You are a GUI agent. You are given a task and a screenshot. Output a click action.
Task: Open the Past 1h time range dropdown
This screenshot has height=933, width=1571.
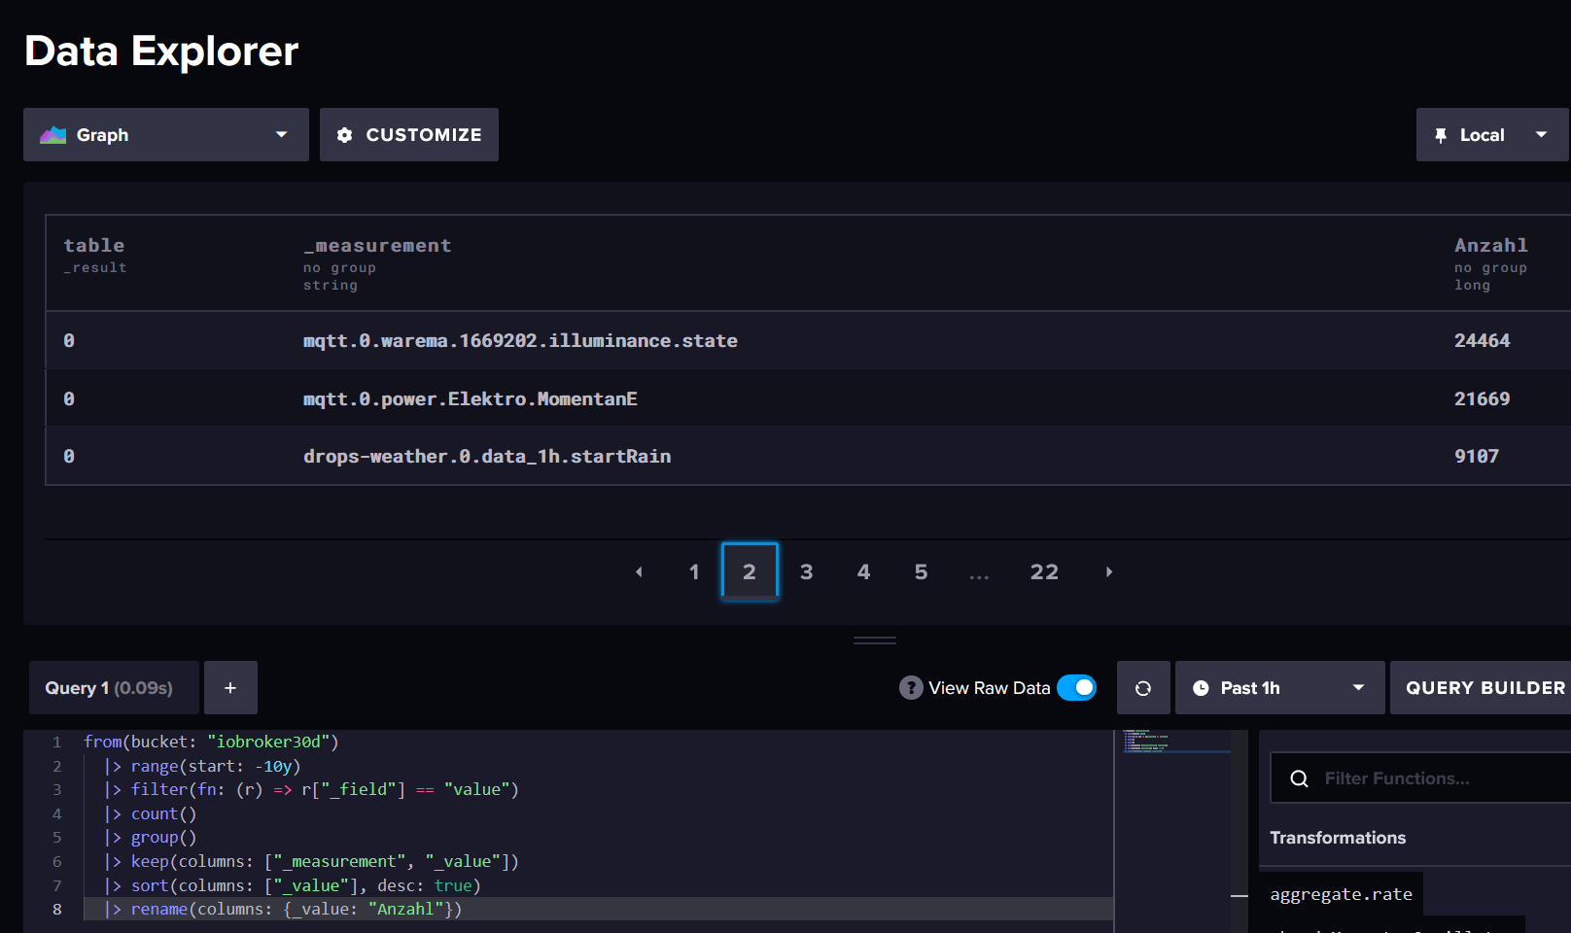tap(1279, 688)
